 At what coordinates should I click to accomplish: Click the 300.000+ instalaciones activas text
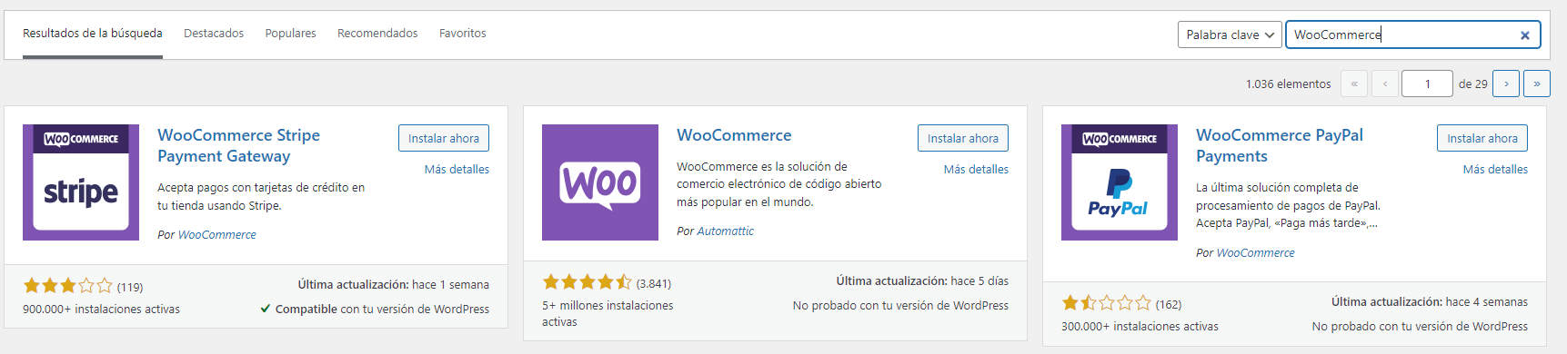[1140, 327]
